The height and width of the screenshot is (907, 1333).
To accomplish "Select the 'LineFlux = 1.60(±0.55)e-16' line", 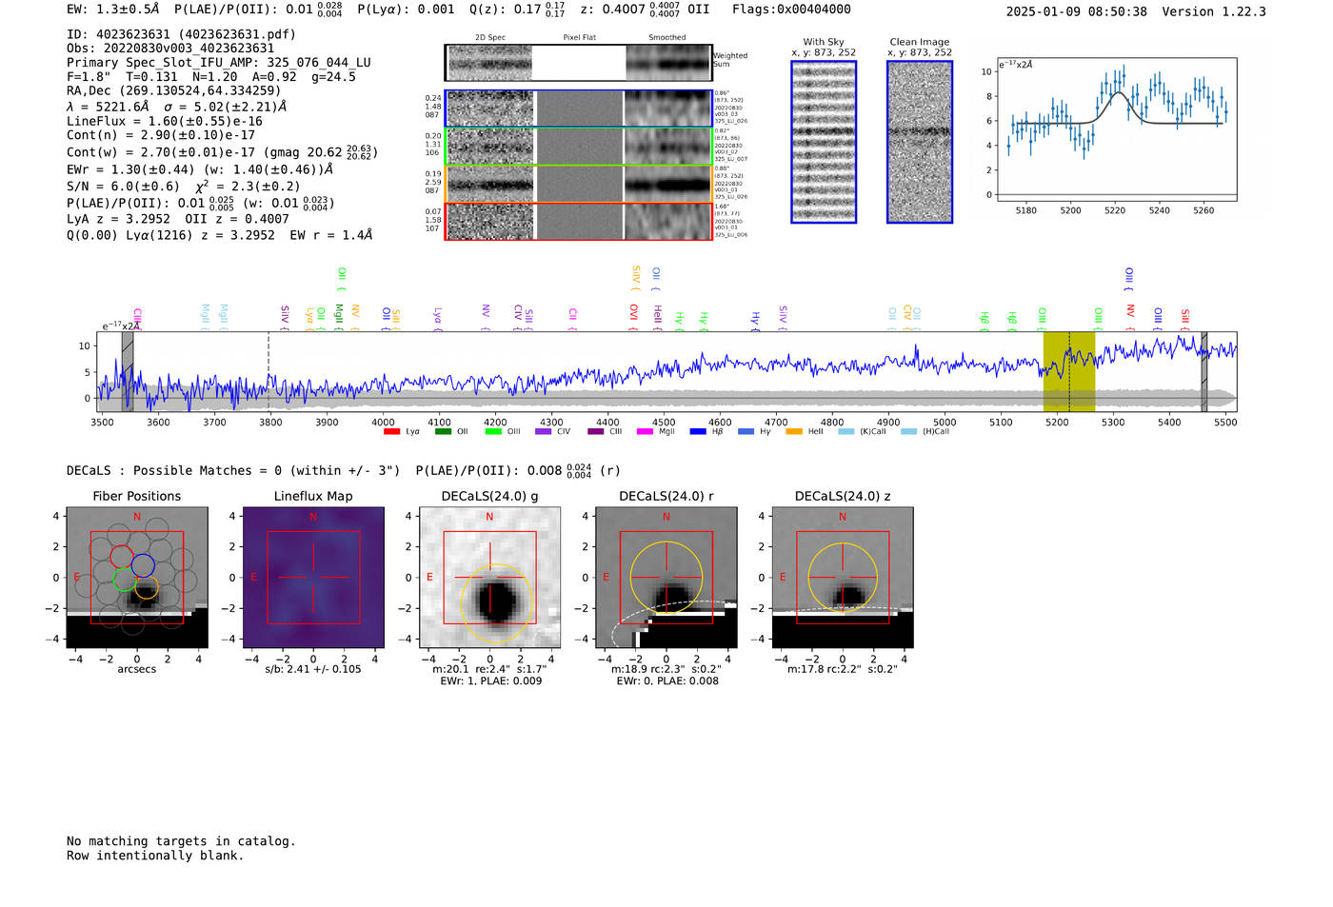I will [165, 122].
